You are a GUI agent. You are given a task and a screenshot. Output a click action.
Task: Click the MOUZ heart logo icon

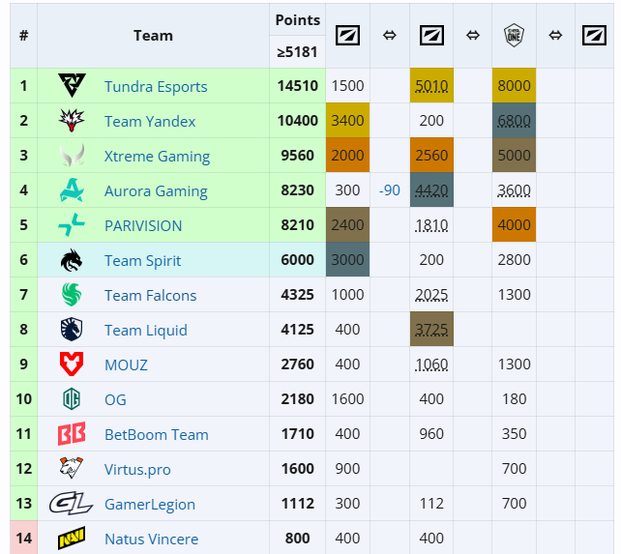point(72,364)
